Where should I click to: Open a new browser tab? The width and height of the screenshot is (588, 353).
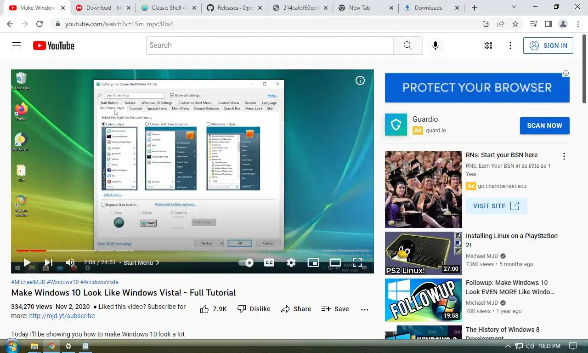[475, 8]
